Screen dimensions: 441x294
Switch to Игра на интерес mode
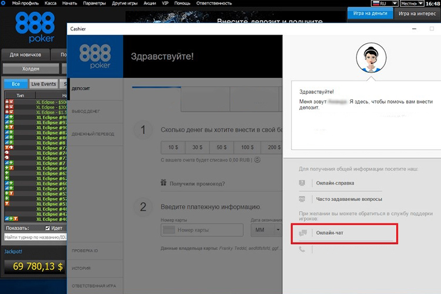point(417,14)
